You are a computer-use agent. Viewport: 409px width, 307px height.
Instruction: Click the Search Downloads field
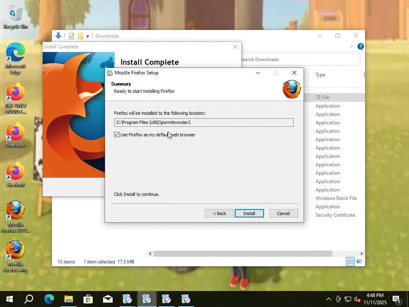[300, 60]
